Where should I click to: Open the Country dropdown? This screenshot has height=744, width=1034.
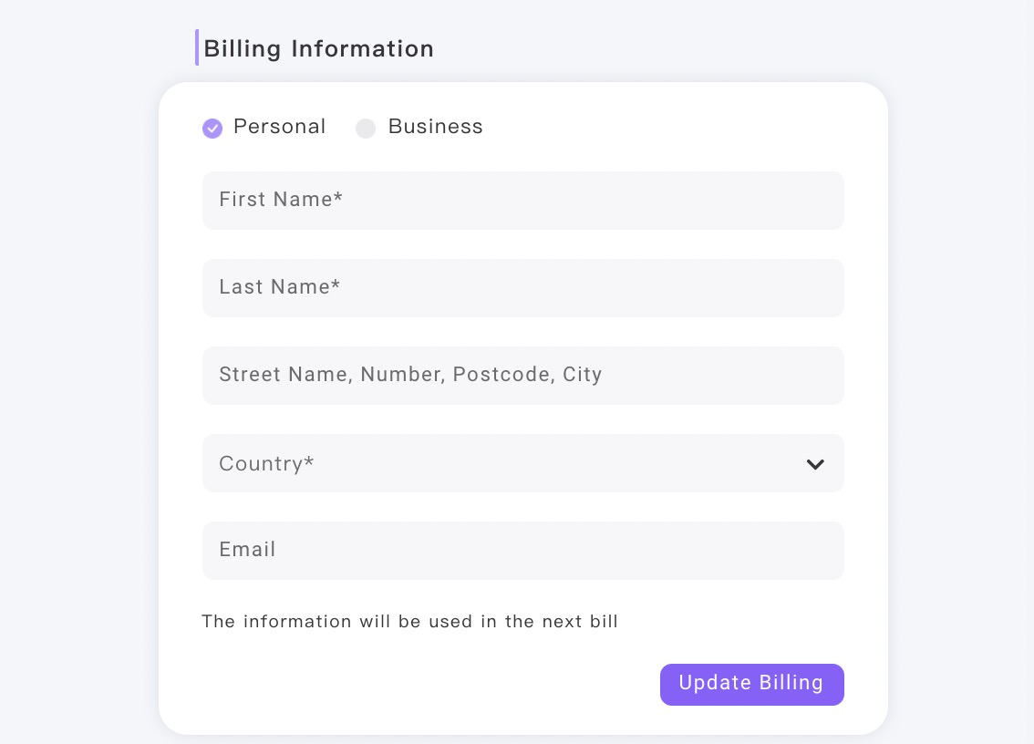(x=523, y=463)
